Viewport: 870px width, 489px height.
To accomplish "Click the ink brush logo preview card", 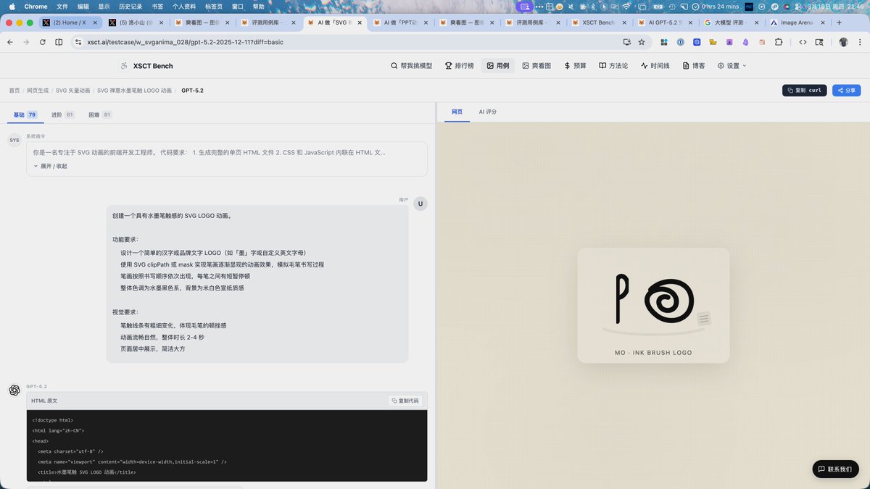I will click(x=653, y=305).
